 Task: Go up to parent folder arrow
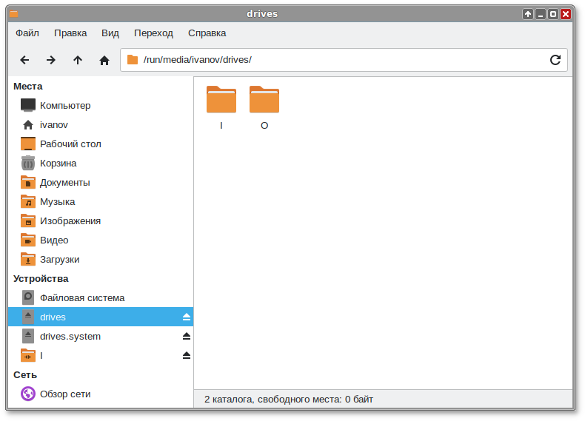(x=78, y=60)
